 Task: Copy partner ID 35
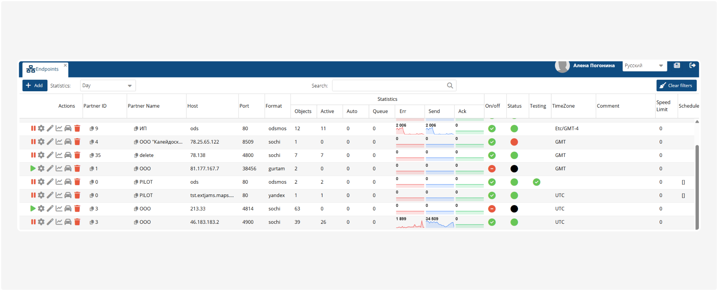92,155
